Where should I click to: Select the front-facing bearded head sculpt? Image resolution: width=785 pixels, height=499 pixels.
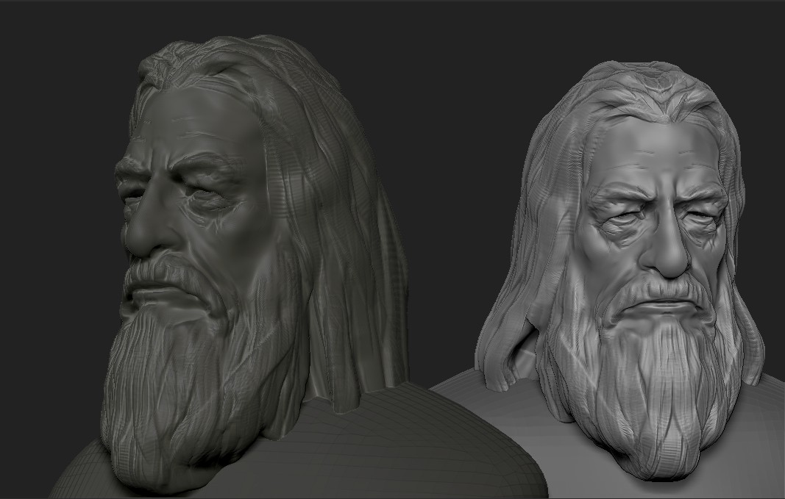(x=621, y=270)
